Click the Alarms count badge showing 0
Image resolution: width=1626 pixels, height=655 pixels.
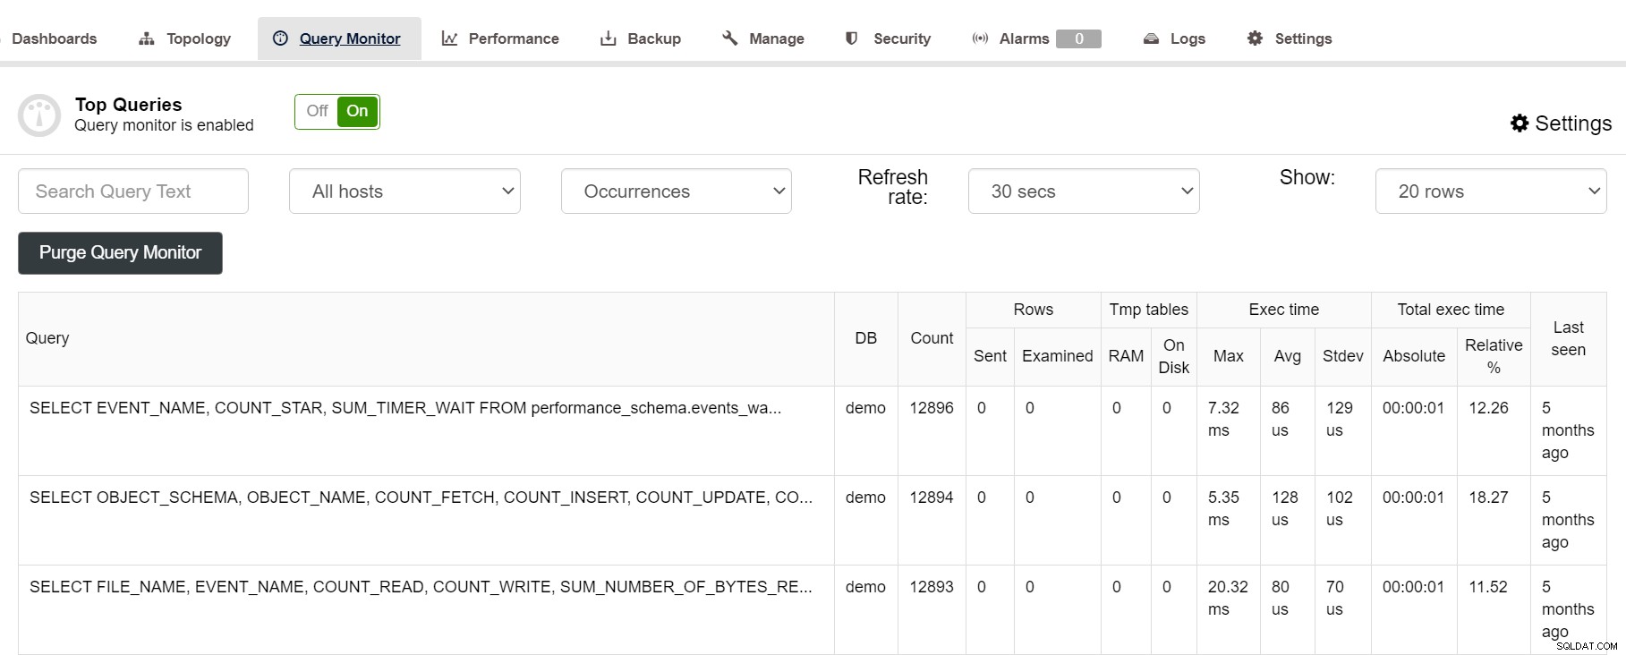pos(1078,38)
